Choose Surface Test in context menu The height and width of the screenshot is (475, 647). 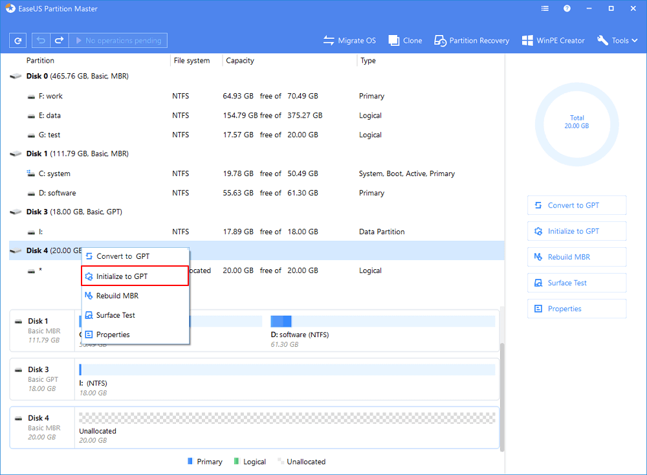point(115,315)
